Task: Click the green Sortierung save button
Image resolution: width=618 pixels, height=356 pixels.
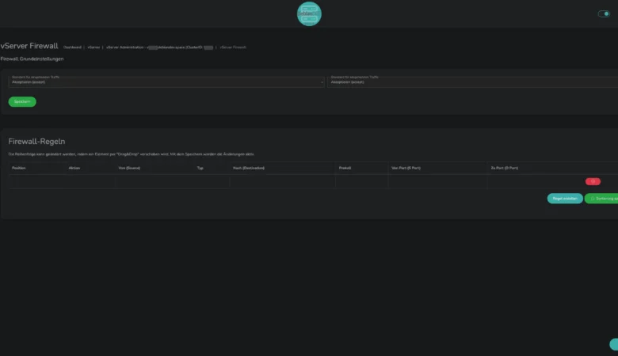Action: coord(601,199)
